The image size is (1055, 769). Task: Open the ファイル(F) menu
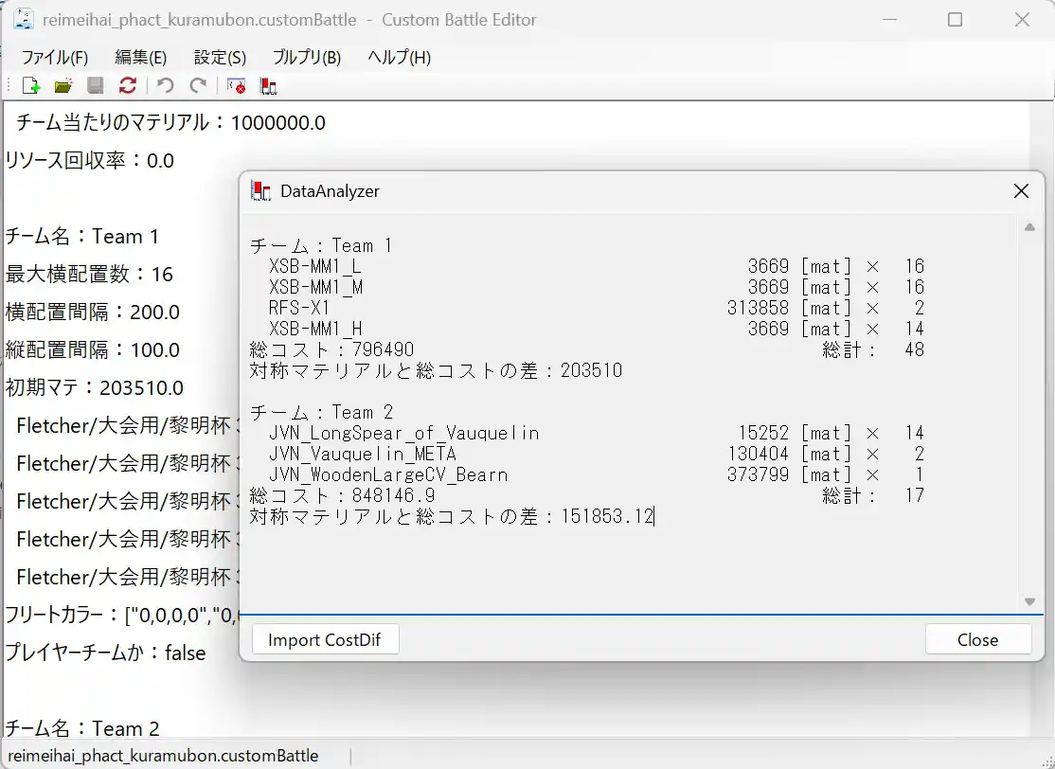click(54, 57)
